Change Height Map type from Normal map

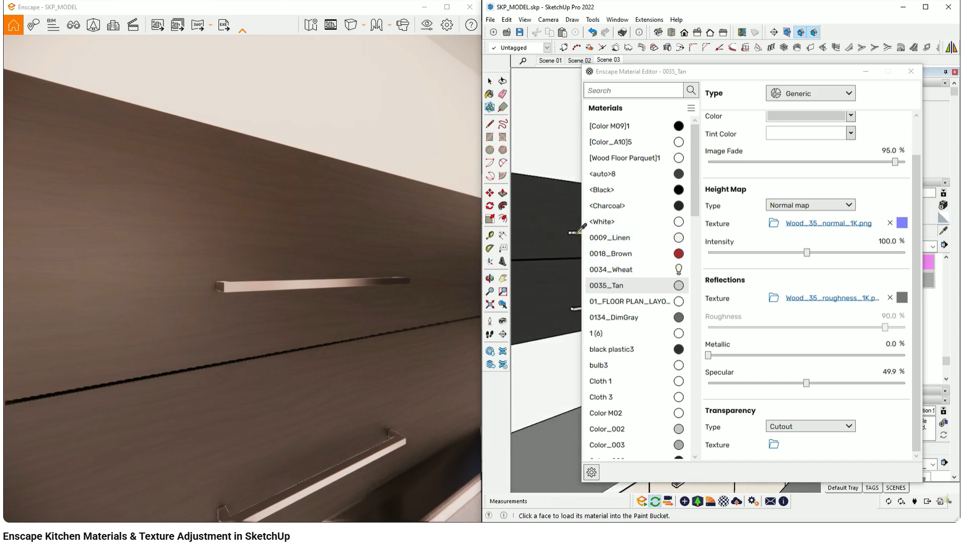click(x=810, y=204)
